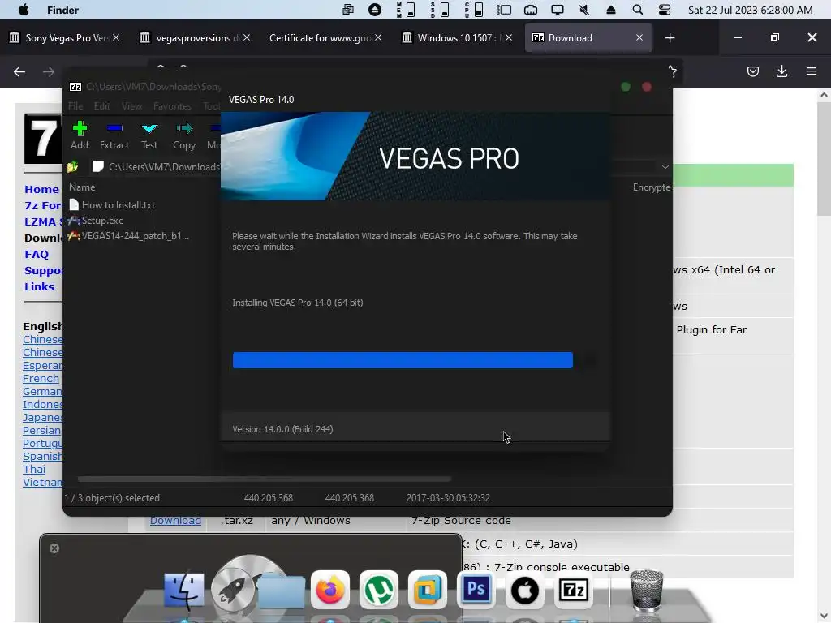Click the Encrypted column header in 7-Zip
This screenshot has height=623, width=831.
652,187
